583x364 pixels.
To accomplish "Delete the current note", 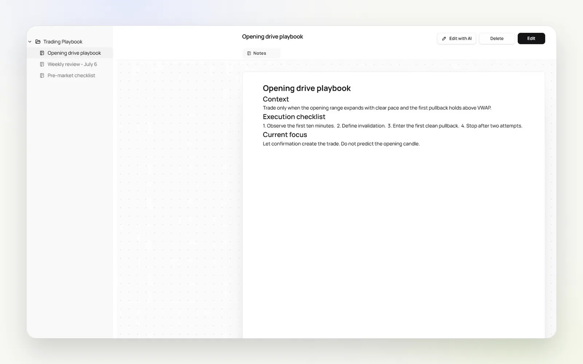I will click(497, 39).
